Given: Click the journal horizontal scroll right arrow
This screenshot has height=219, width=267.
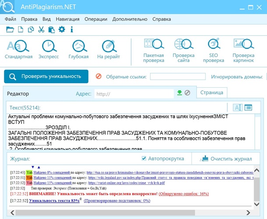Looking at the screenshot, I should pos(249,212).
